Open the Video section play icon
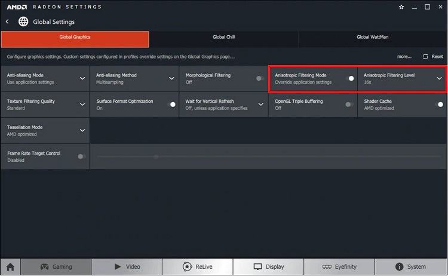Viewport: 448px width, 276px height. click(x=126, y=266)
